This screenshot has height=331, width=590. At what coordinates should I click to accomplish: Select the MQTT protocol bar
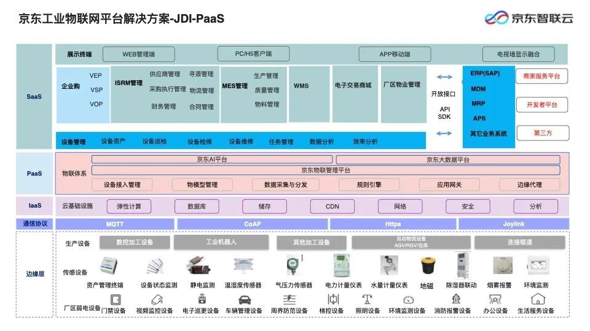[115, 224]
